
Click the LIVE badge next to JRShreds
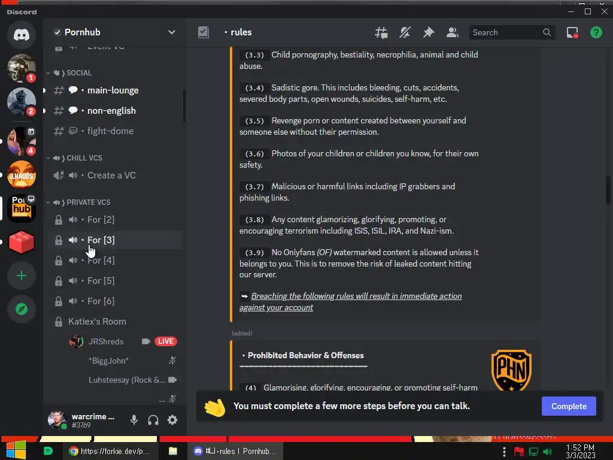(166, 341)
